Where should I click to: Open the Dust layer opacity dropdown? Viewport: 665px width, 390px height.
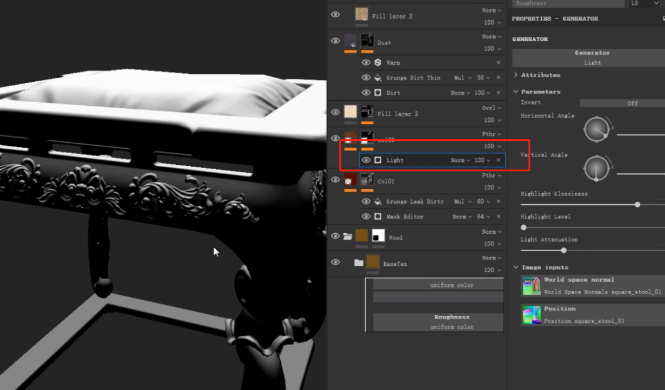pos(493,49)
